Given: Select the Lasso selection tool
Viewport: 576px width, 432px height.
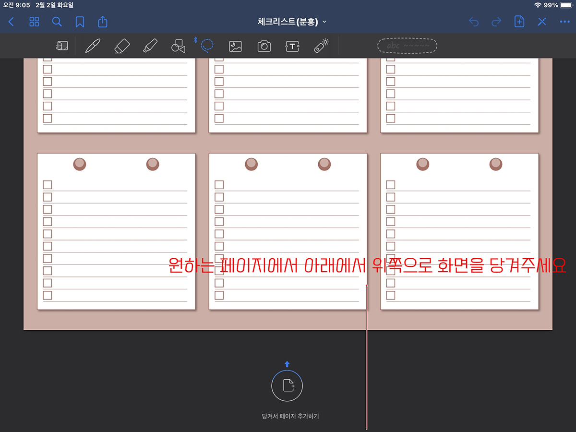Looking at the screenshot, I should click(207, 45).
